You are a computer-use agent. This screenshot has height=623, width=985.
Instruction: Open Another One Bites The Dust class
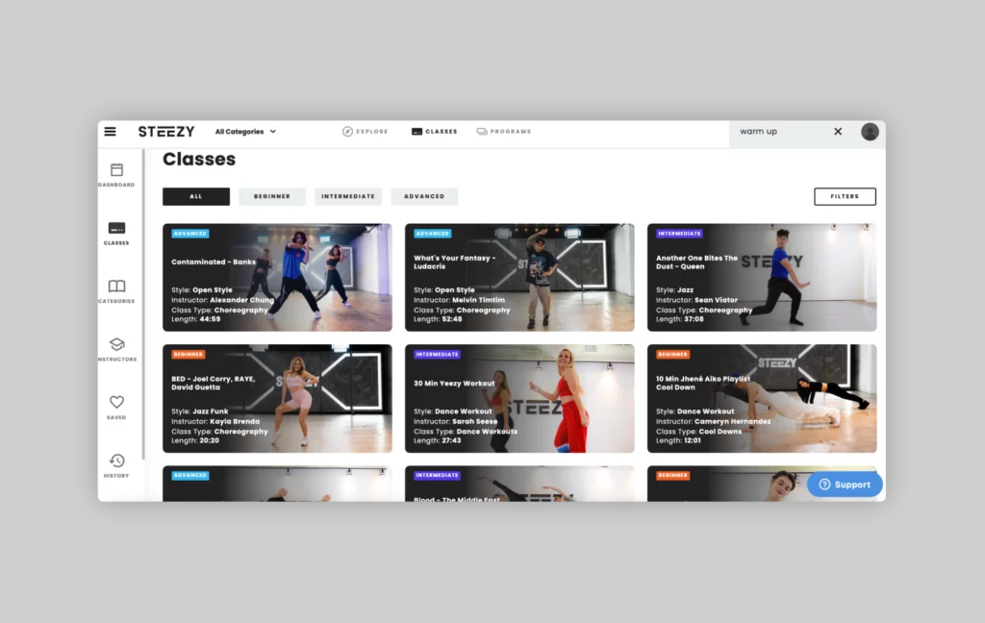point(762,278)
